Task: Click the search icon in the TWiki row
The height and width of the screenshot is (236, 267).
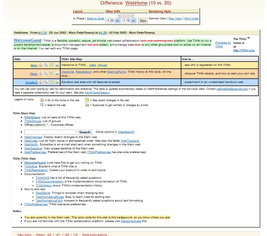Action: pos(46,74)
